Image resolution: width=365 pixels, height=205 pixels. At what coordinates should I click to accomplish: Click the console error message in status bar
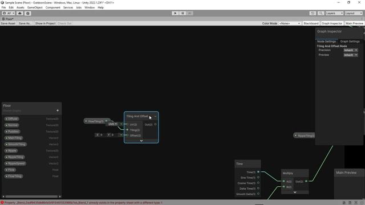(x=83, y=203)
